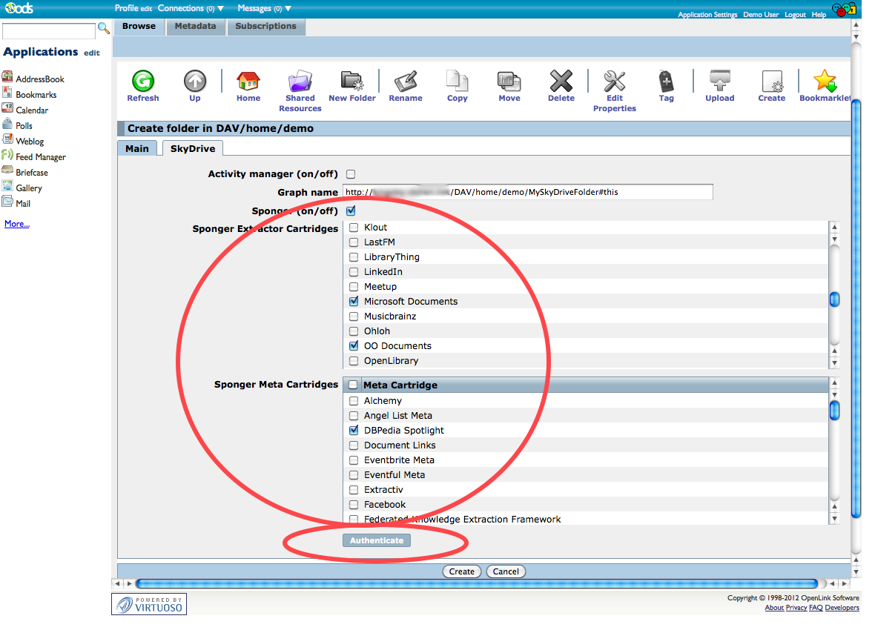
Task: Switch to the Main tab
Action: 137,148
